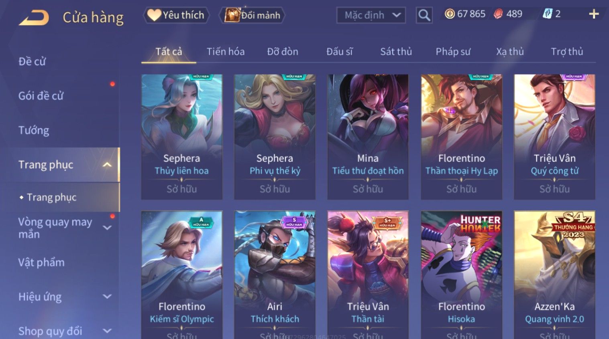
Task: Tap the gold coin balance icon
Action: 450,14
